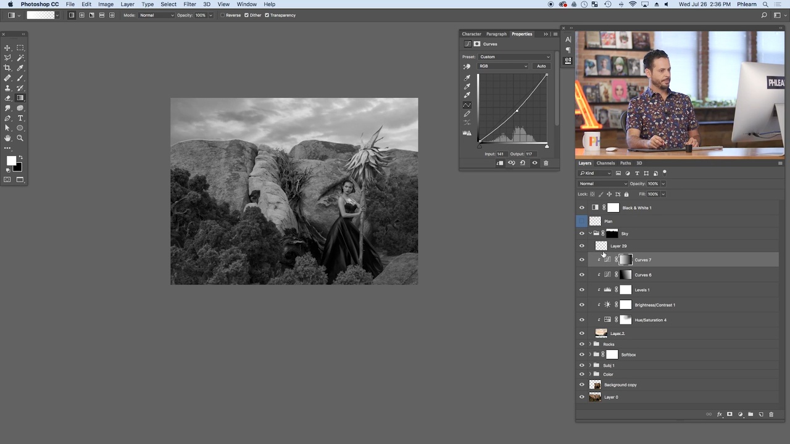Select the Pen tool

click(7, 118)
